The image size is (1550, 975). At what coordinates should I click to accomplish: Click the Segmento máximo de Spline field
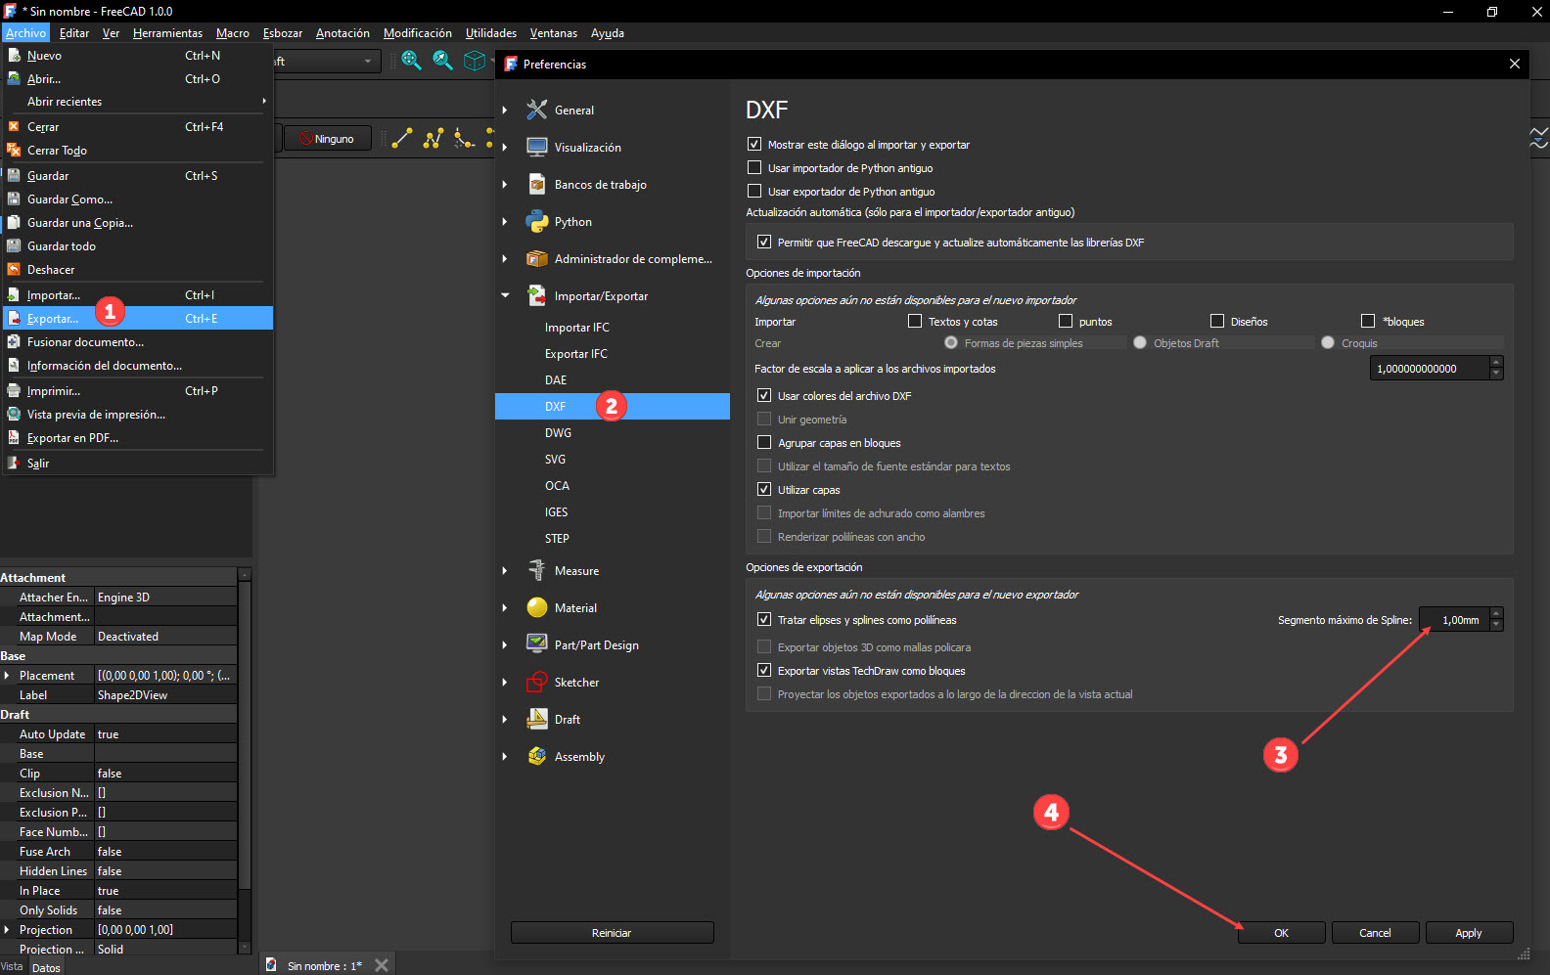pyautogui.click(x=1454, y=619)
